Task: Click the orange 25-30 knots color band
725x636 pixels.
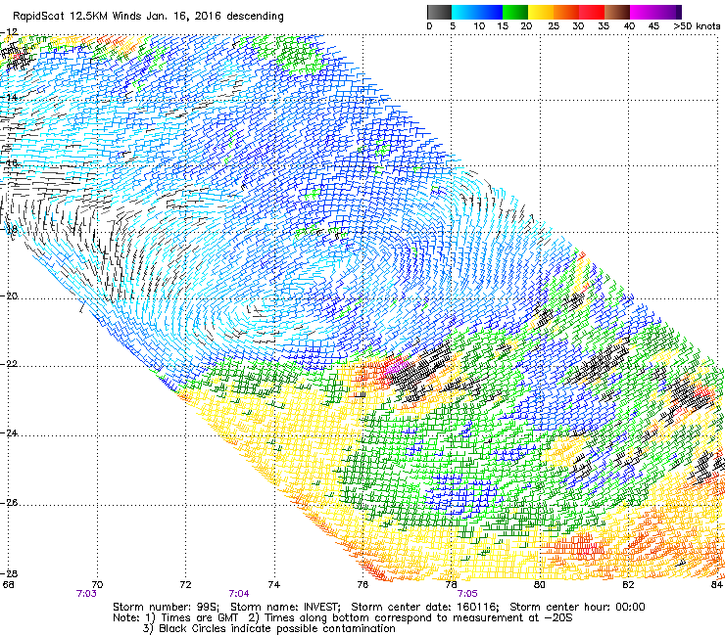Action: pyautogui.click(x=566, y=12)
